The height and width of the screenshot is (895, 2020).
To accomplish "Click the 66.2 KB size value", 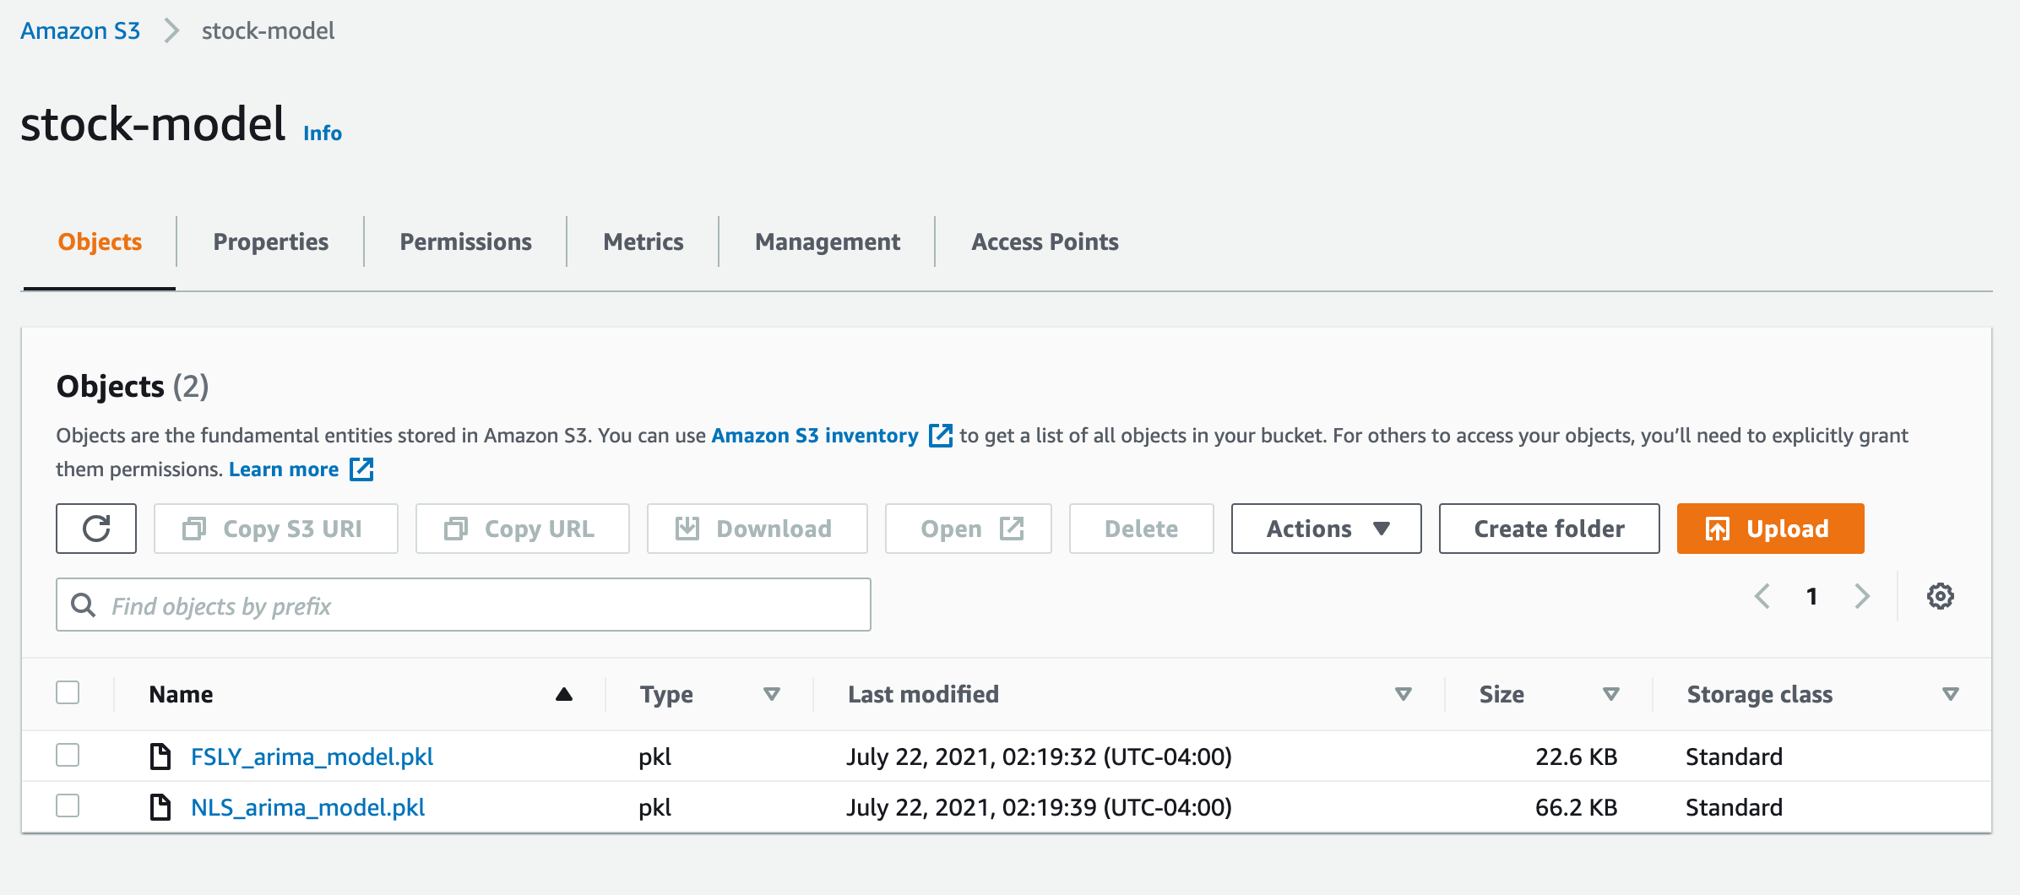I will [x=1576, y=807].
